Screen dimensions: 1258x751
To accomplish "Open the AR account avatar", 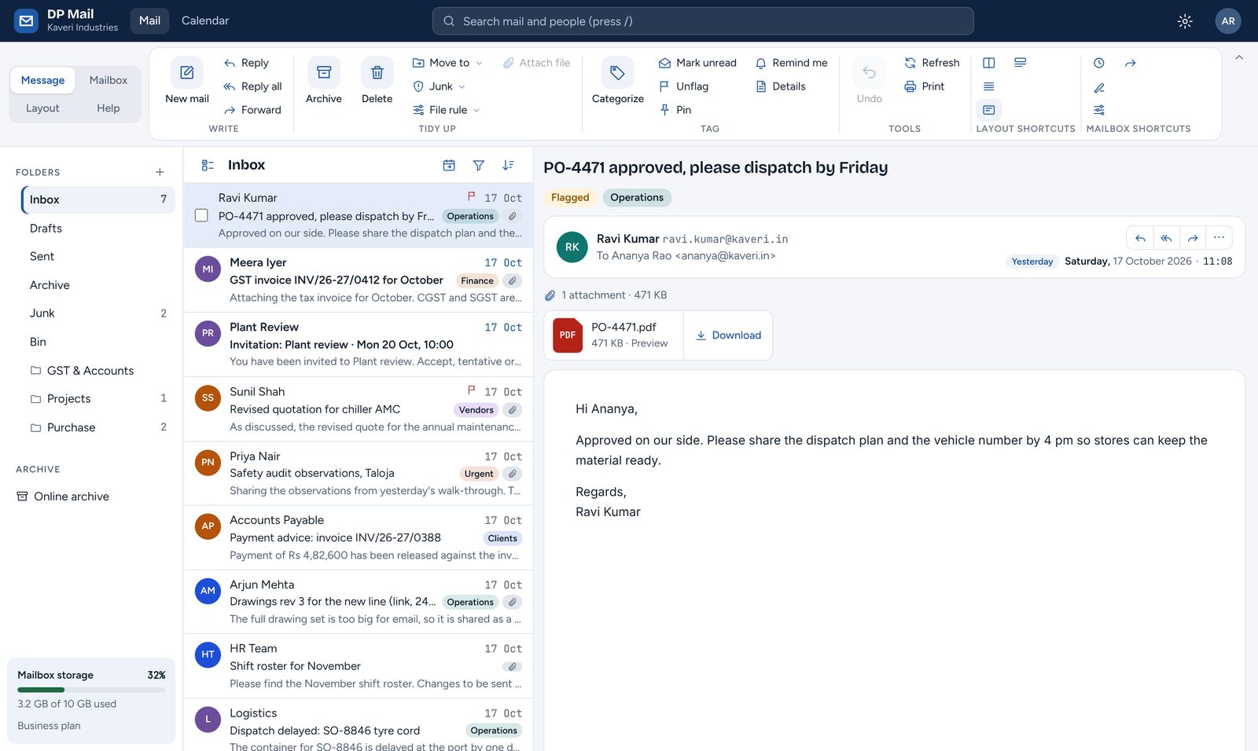I will pyautogui.click(x=1228, y=21).
